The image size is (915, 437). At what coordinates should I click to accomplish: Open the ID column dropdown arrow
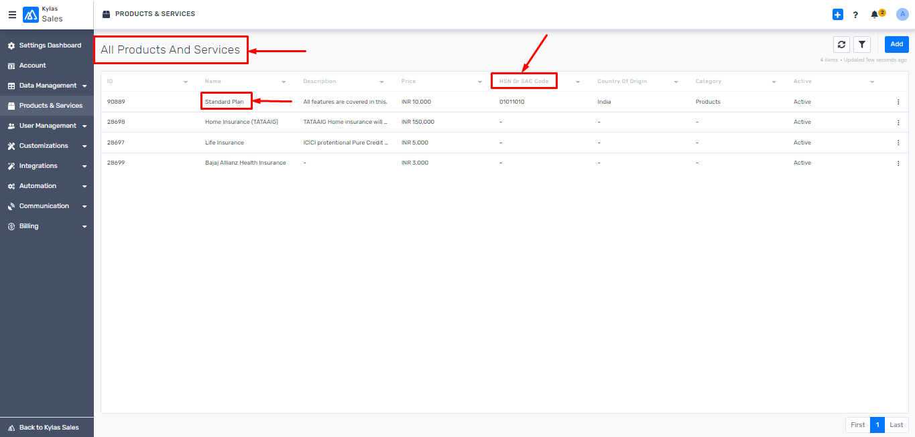tap(186, 82)
